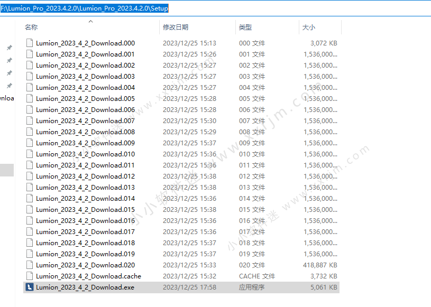Click the file icon of Lumion_2023_4_2_Download.010
The image size is (431, 307).
click(30, 154)
